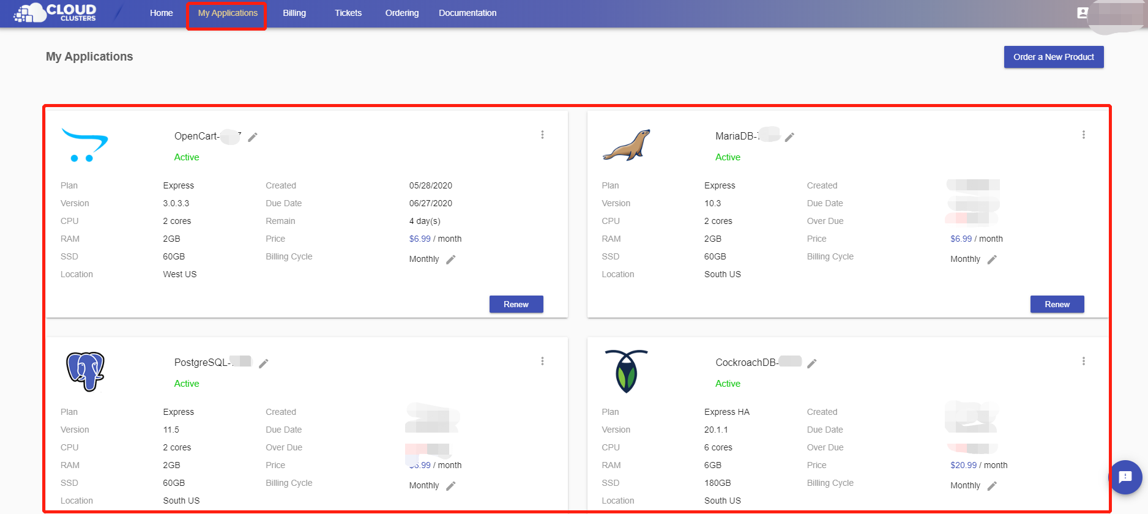The height and width of the screenshot is (514, 1148).
Task: Click OpenCart Active status text
Action: [187, 157]
